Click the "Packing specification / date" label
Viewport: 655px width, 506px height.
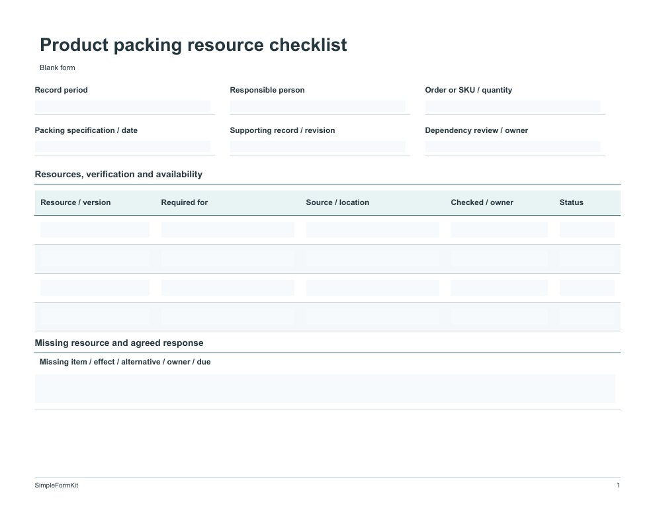pos(86,130)
